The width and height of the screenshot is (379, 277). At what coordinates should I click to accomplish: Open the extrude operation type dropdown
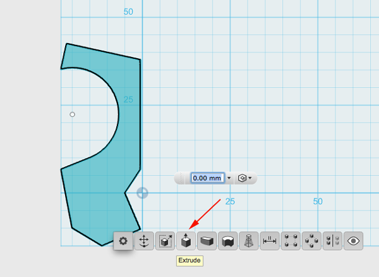pos(245,178)
